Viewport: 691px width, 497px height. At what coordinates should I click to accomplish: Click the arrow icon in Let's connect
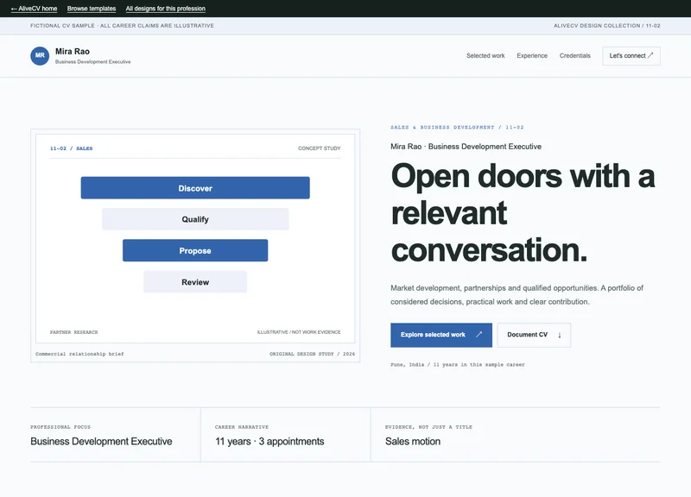pos(650,55)
